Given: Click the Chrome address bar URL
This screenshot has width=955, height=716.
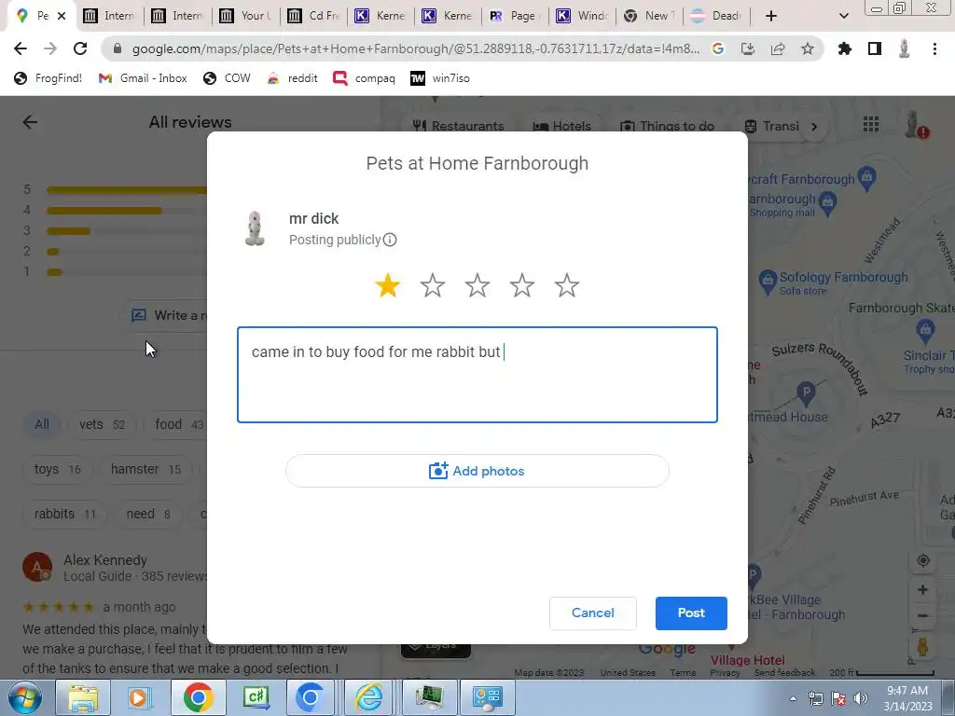Looking at the screenshot, I should pos(416,48).
